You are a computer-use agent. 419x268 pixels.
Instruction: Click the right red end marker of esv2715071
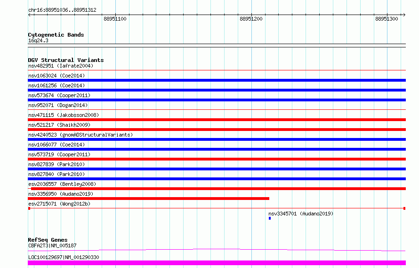pos(404,208)
